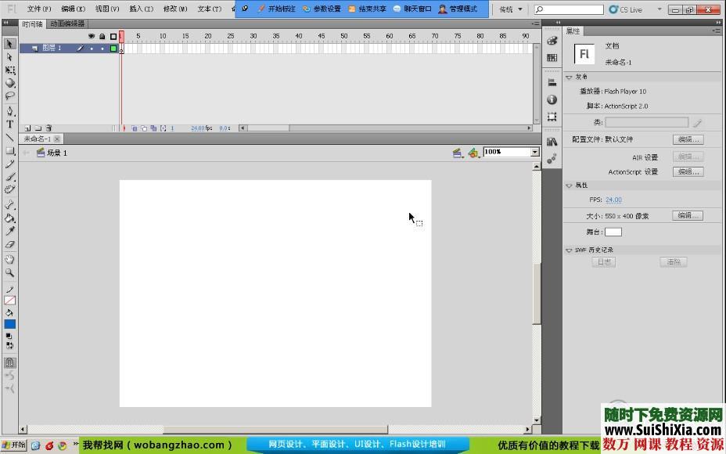Toggle visibility dot for 图层 1

coord(92,49)
